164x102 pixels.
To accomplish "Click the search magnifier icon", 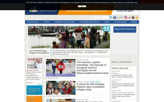I will point(110,17).
